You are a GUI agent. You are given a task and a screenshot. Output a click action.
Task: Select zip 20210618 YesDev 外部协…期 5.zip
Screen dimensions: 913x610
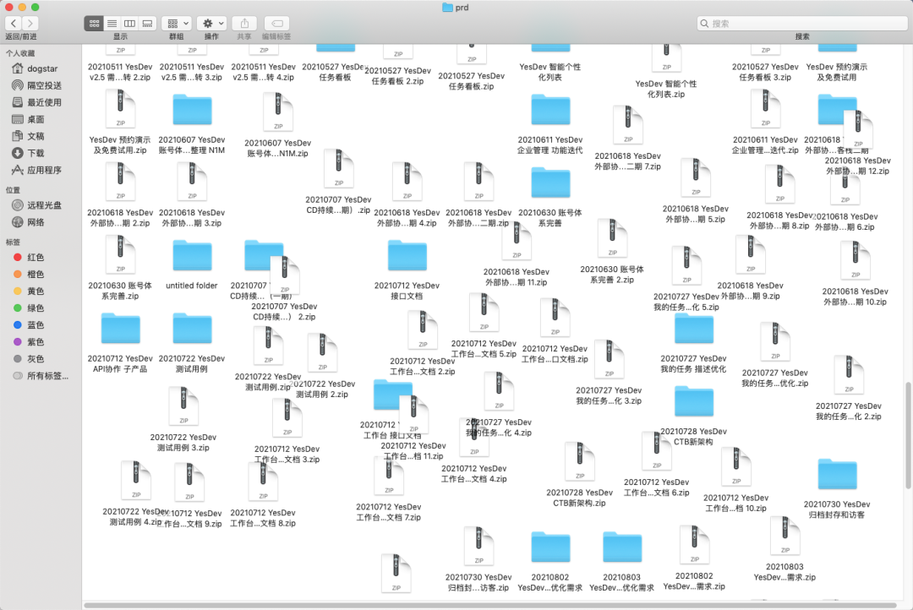pyautogui.click(x=695, y=177)
